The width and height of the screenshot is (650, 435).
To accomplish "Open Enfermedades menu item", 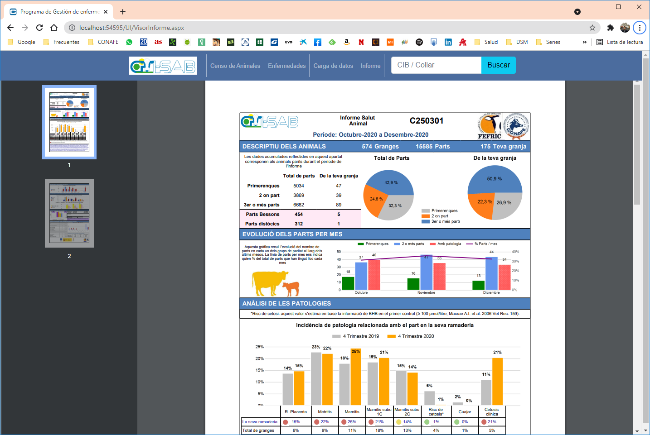I will tap(287, 66).
